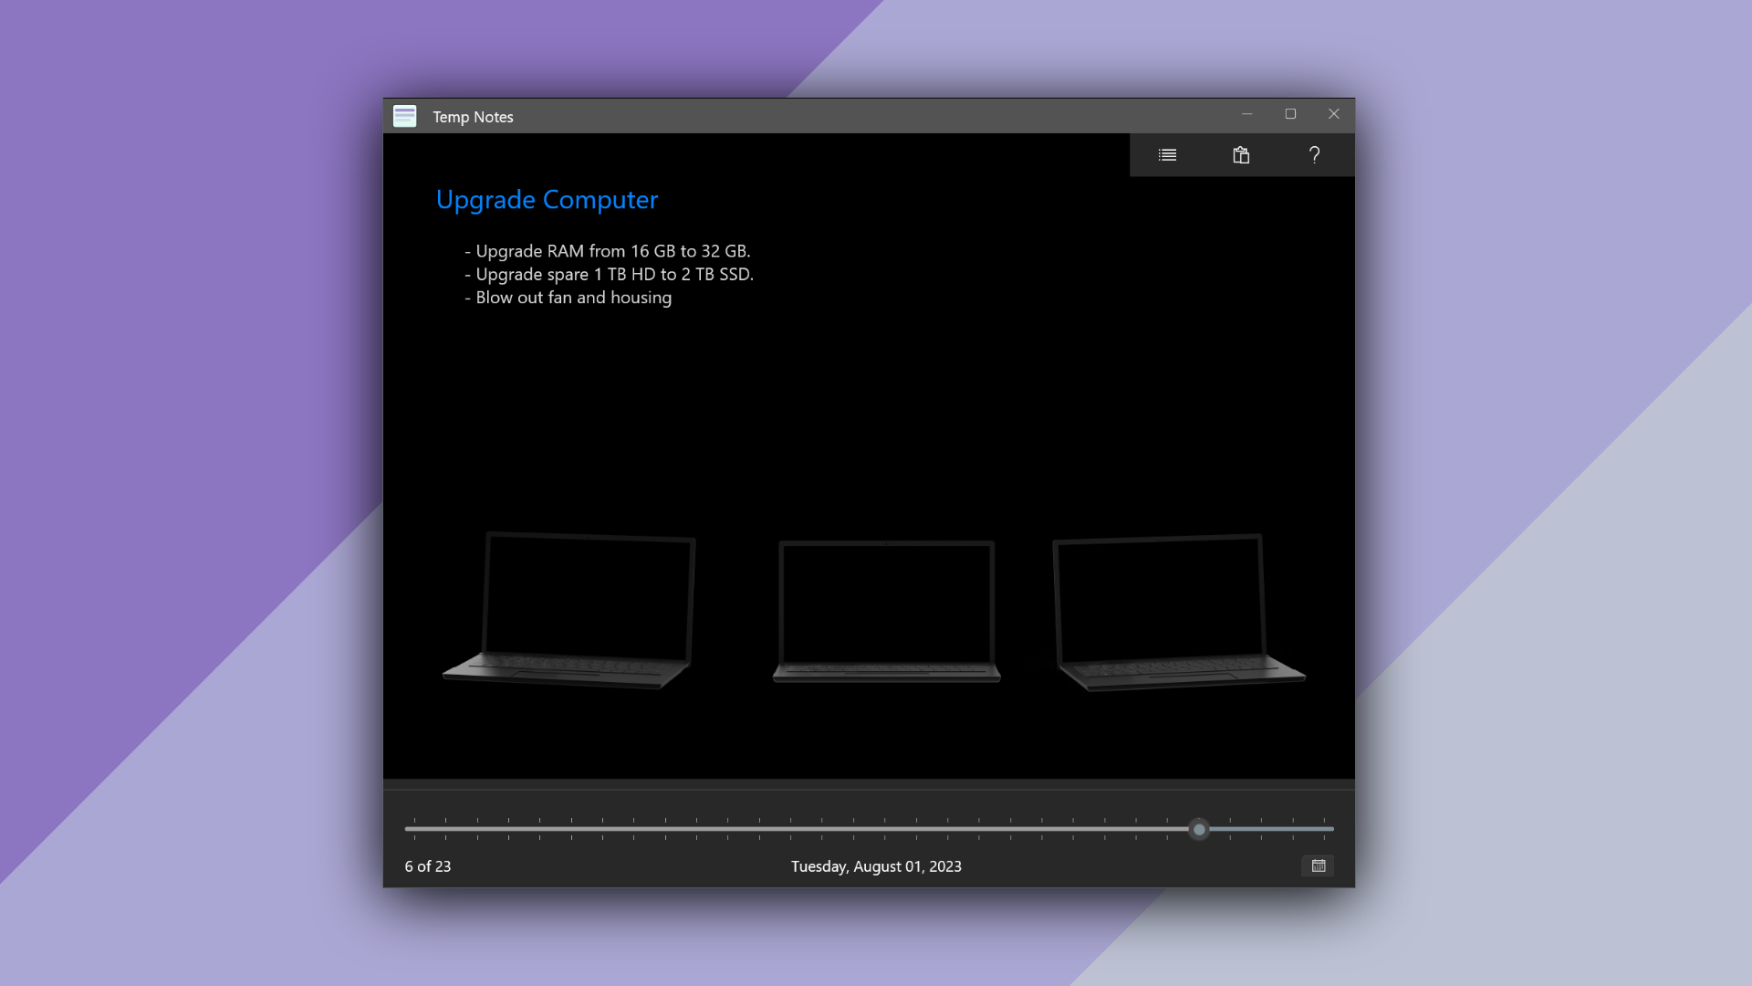This screenshot has height=986, width=1752.
Task: Open help with the question mark icon
Action: (1314, 155)
